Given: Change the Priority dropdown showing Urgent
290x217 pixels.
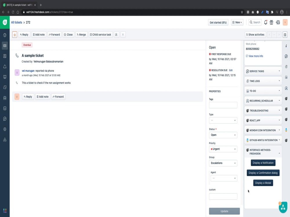Looking at the screenshot, I should click(x=223, y=149).
